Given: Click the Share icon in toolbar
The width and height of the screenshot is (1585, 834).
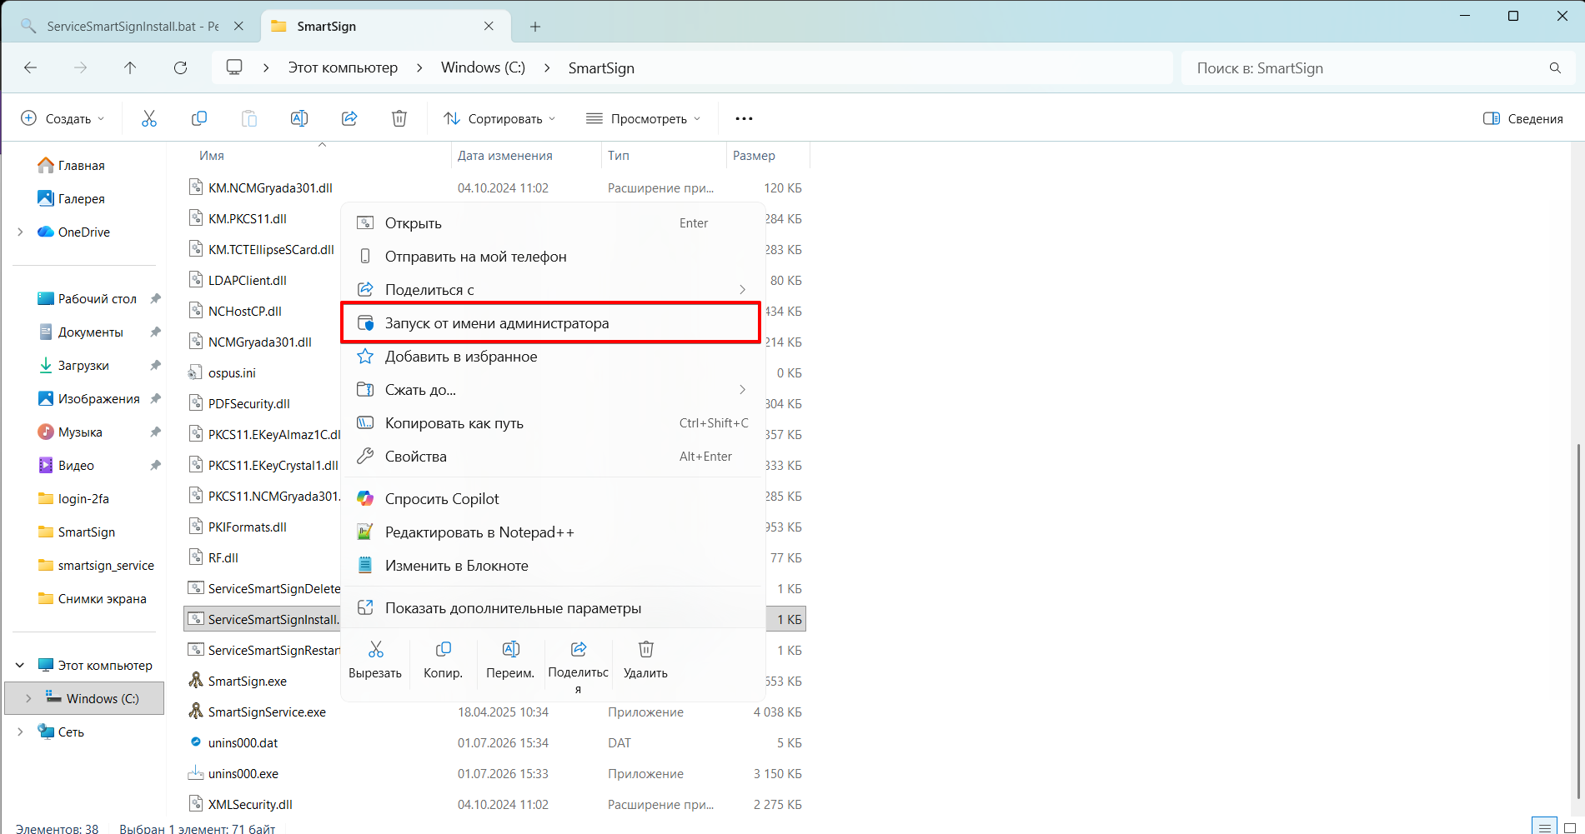Looking at the screenshot, I should [x=349, y=118].
